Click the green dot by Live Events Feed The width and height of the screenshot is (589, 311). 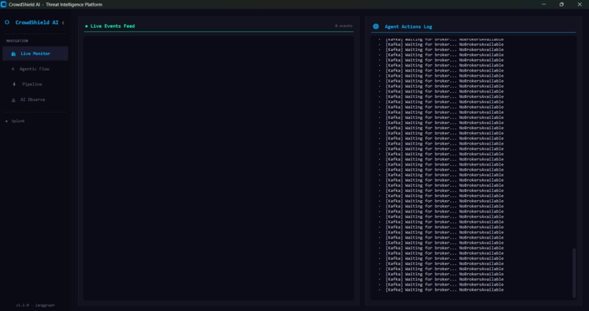pyautogui.click(x=86, y=26)
